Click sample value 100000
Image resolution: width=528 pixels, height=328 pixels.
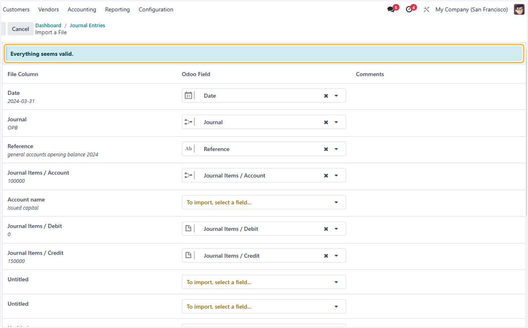tap(16, 181)
